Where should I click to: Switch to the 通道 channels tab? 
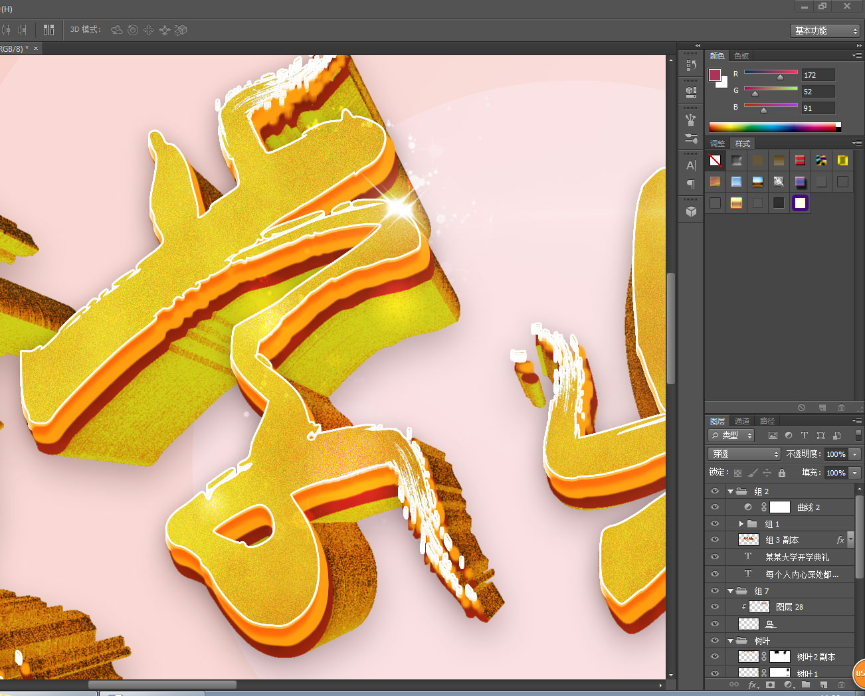tap(742, 421)
